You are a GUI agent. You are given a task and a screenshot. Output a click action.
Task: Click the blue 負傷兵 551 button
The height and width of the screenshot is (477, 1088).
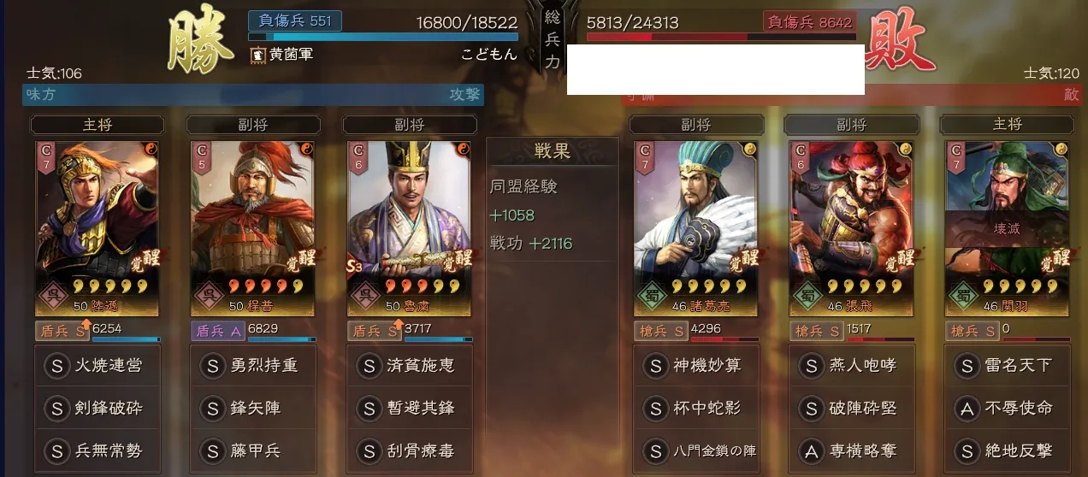pos(295,21)
